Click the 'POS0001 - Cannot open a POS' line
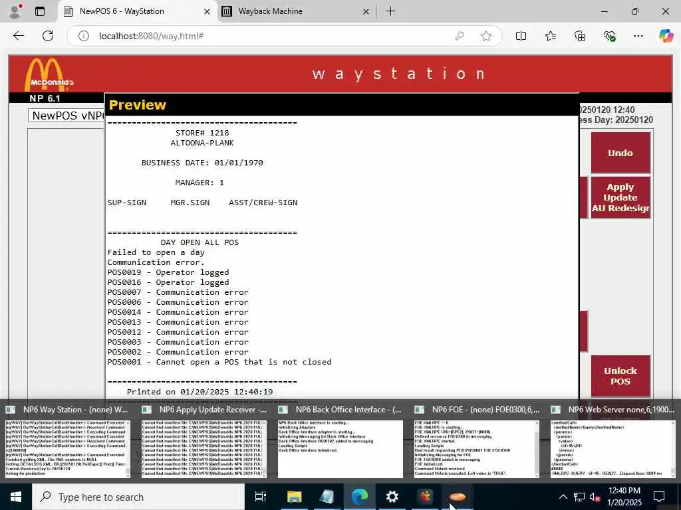 pyautogui.click(x=219, y=362)
